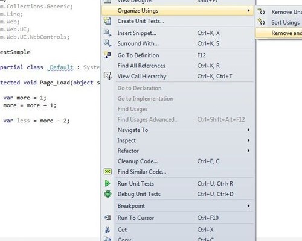The width and height of the screenshot is (302, 241).
Task: Click the 'var more = 1;' code line
Action: click(x=25, y=98)
